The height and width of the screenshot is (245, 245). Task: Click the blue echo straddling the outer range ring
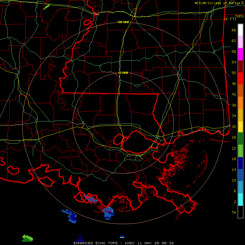pyautogui.click(x=109, y=213)
